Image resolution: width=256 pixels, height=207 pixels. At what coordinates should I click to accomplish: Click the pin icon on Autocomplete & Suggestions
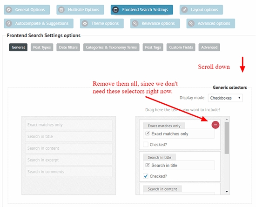9,23
